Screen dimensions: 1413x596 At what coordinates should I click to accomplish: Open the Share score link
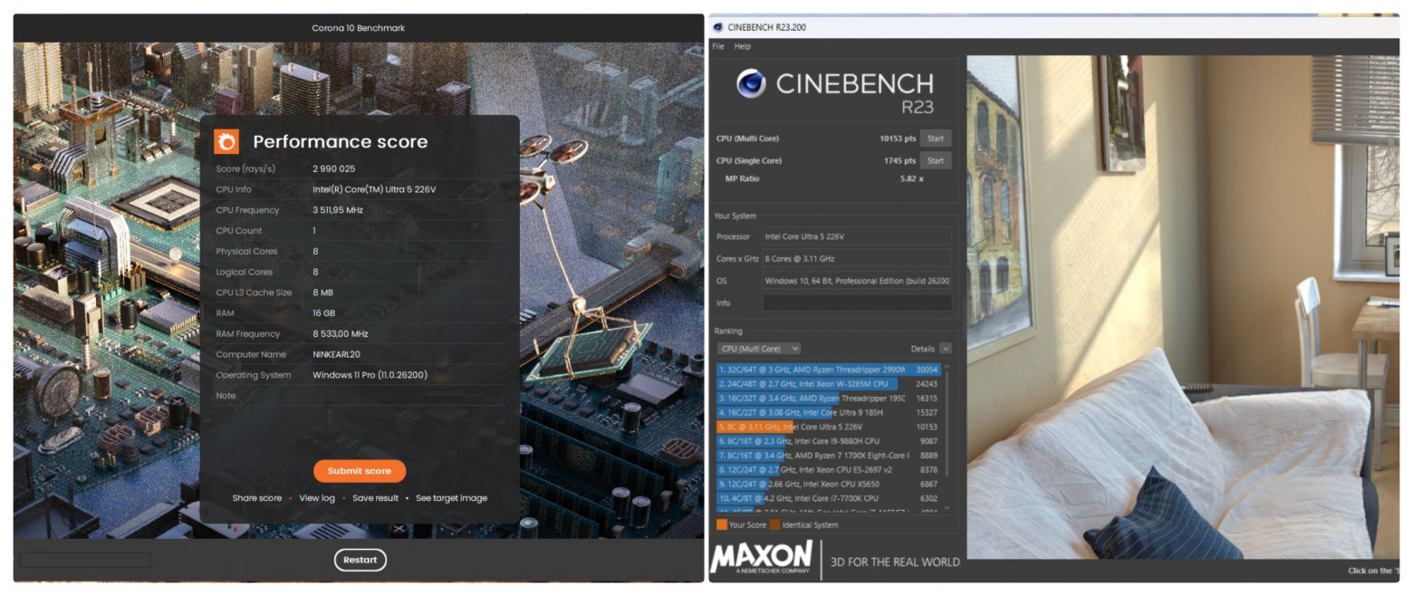(x=257, y=498)
